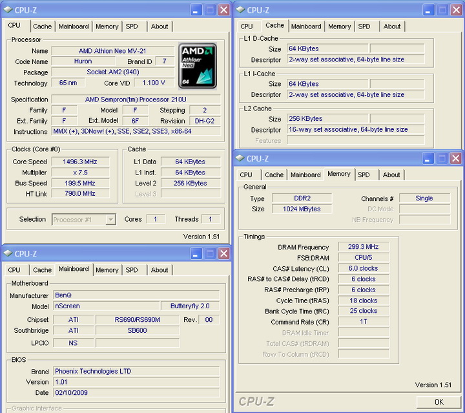Click the 'Butteryfly 2.0' model field

[x=190, y=306]
